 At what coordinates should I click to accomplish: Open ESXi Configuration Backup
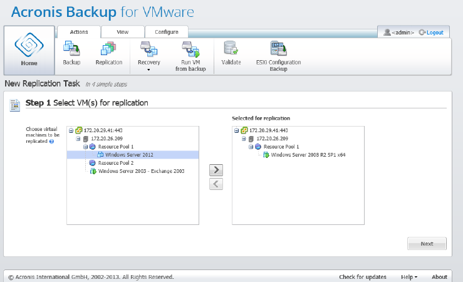click(278, 56)
